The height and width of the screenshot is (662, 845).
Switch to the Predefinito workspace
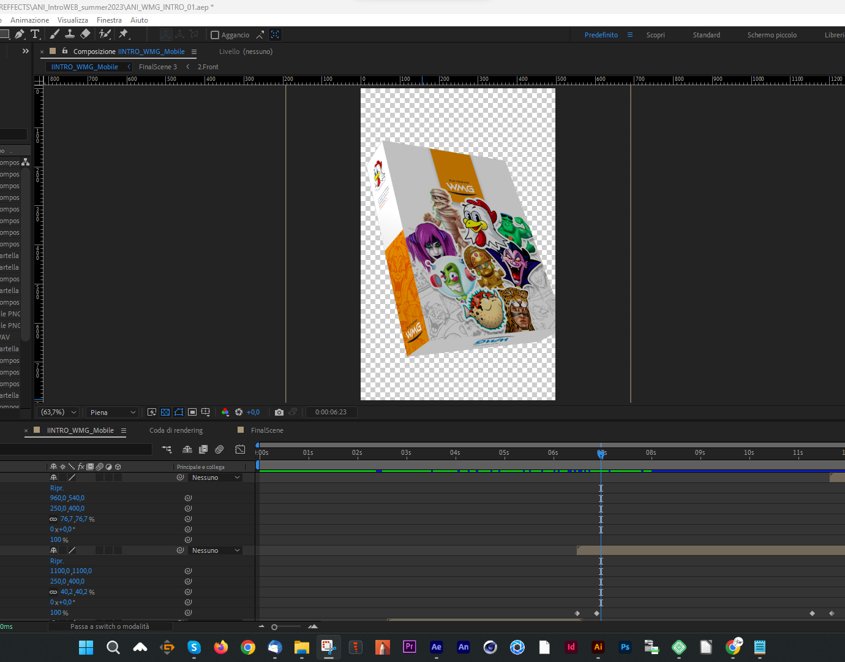tap(601, 35)
